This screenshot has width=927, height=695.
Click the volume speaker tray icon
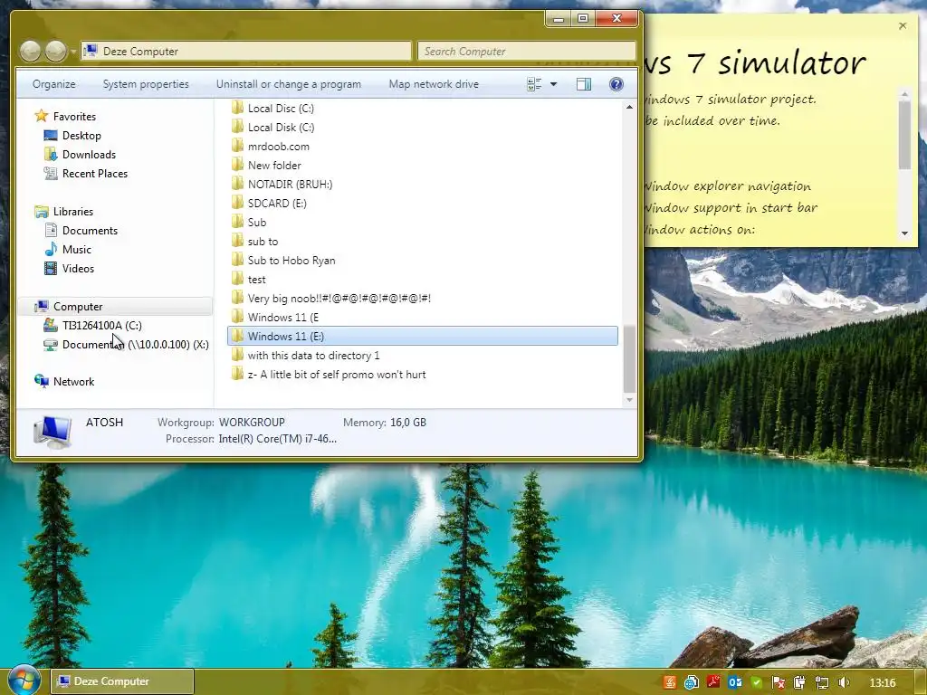click(844, 682)
